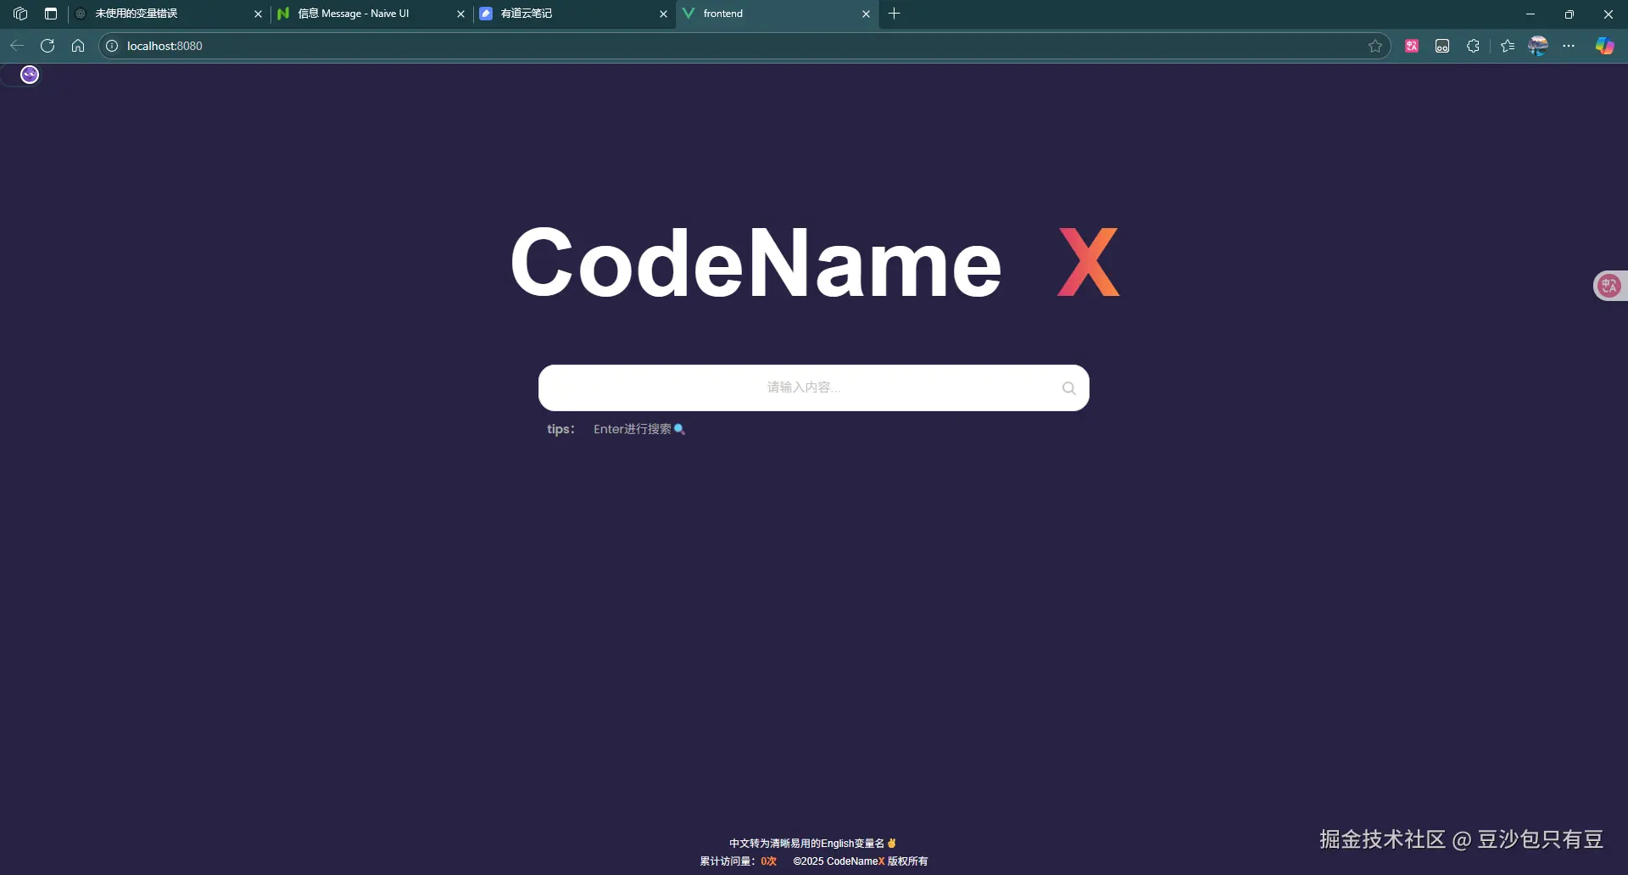The image size is (1628, 875).
Task: Click the '累计访问量: 0次' visit counter
Action: 738,861
